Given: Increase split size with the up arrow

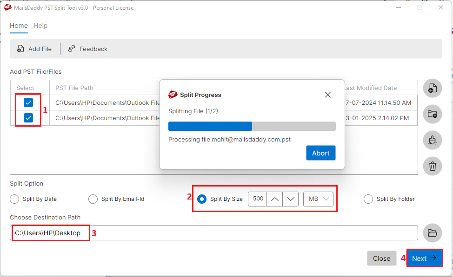Looking at the screenshot, I should click(275, 199).
